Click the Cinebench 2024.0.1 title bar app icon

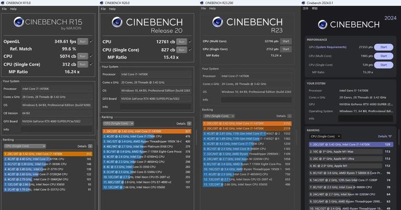point(303,3)
